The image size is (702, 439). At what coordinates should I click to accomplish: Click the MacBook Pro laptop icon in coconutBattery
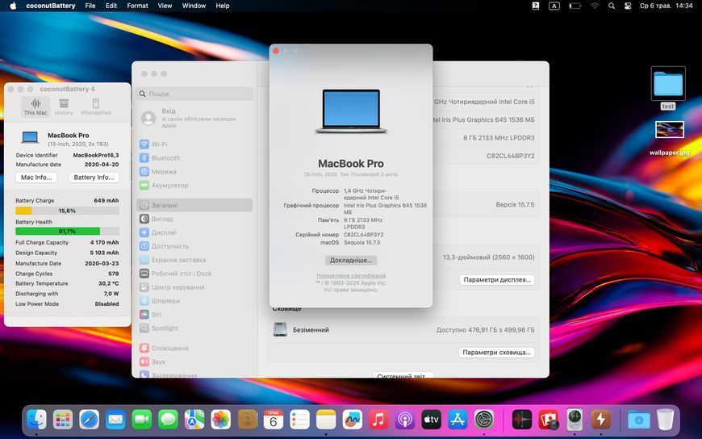point(30,137)
